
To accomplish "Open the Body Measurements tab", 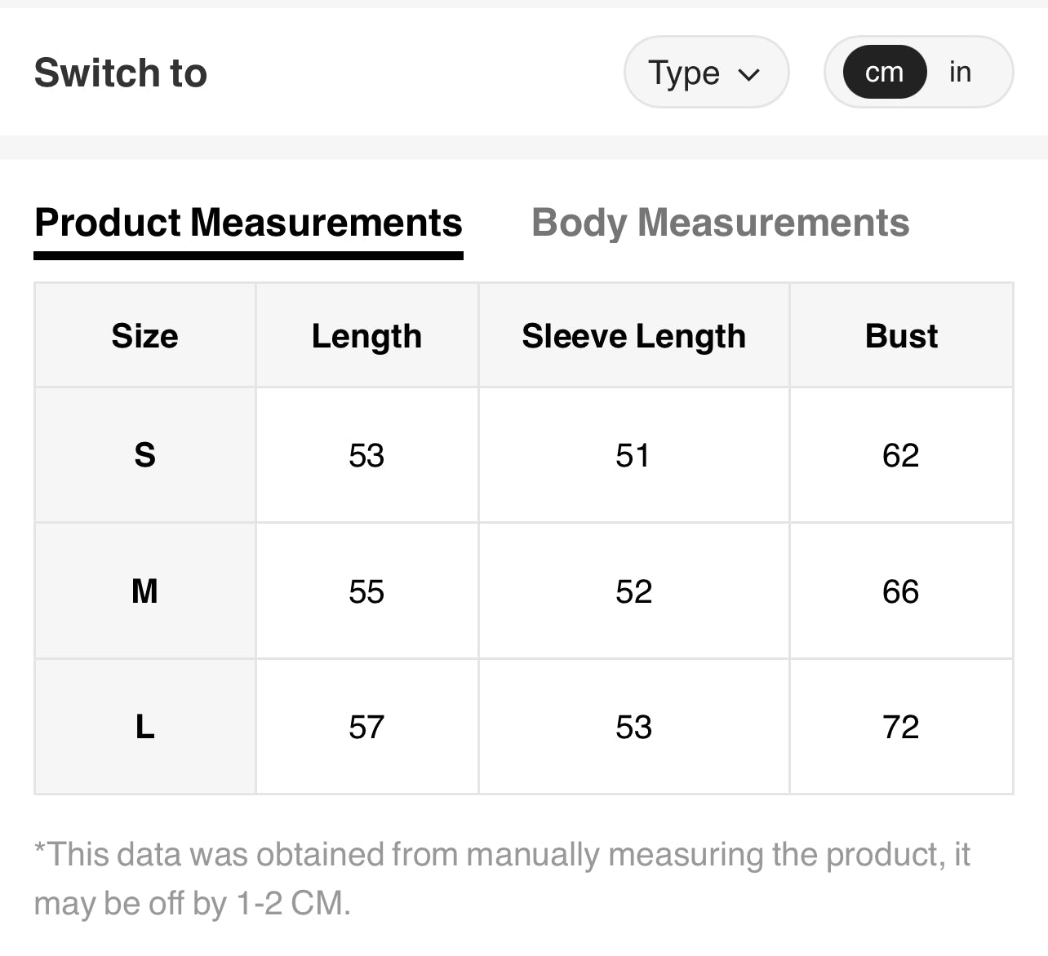I will pos(720,223).
